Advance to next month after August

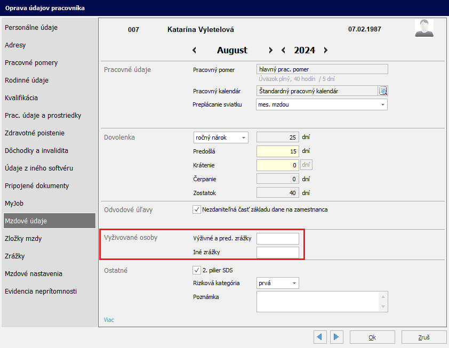click(x=270, y=51)
